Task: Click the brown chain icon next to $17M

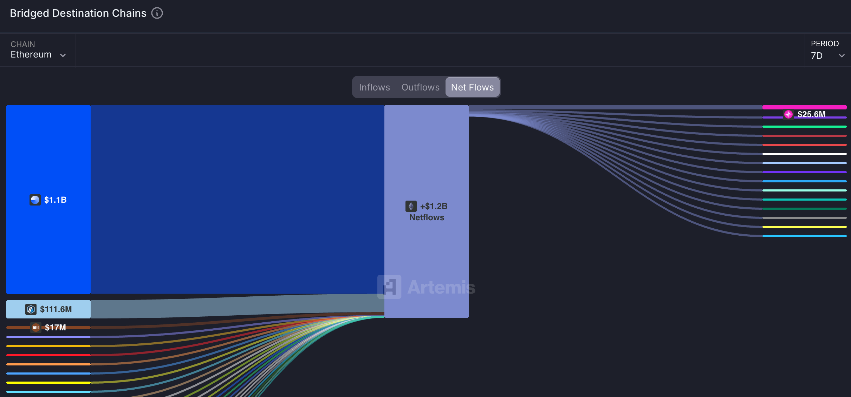Action: tap(35, 328)
